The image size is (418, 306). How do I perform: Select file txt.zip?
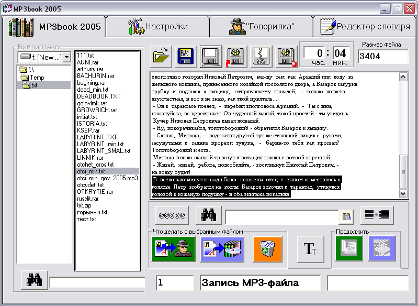tap(84, 205)
